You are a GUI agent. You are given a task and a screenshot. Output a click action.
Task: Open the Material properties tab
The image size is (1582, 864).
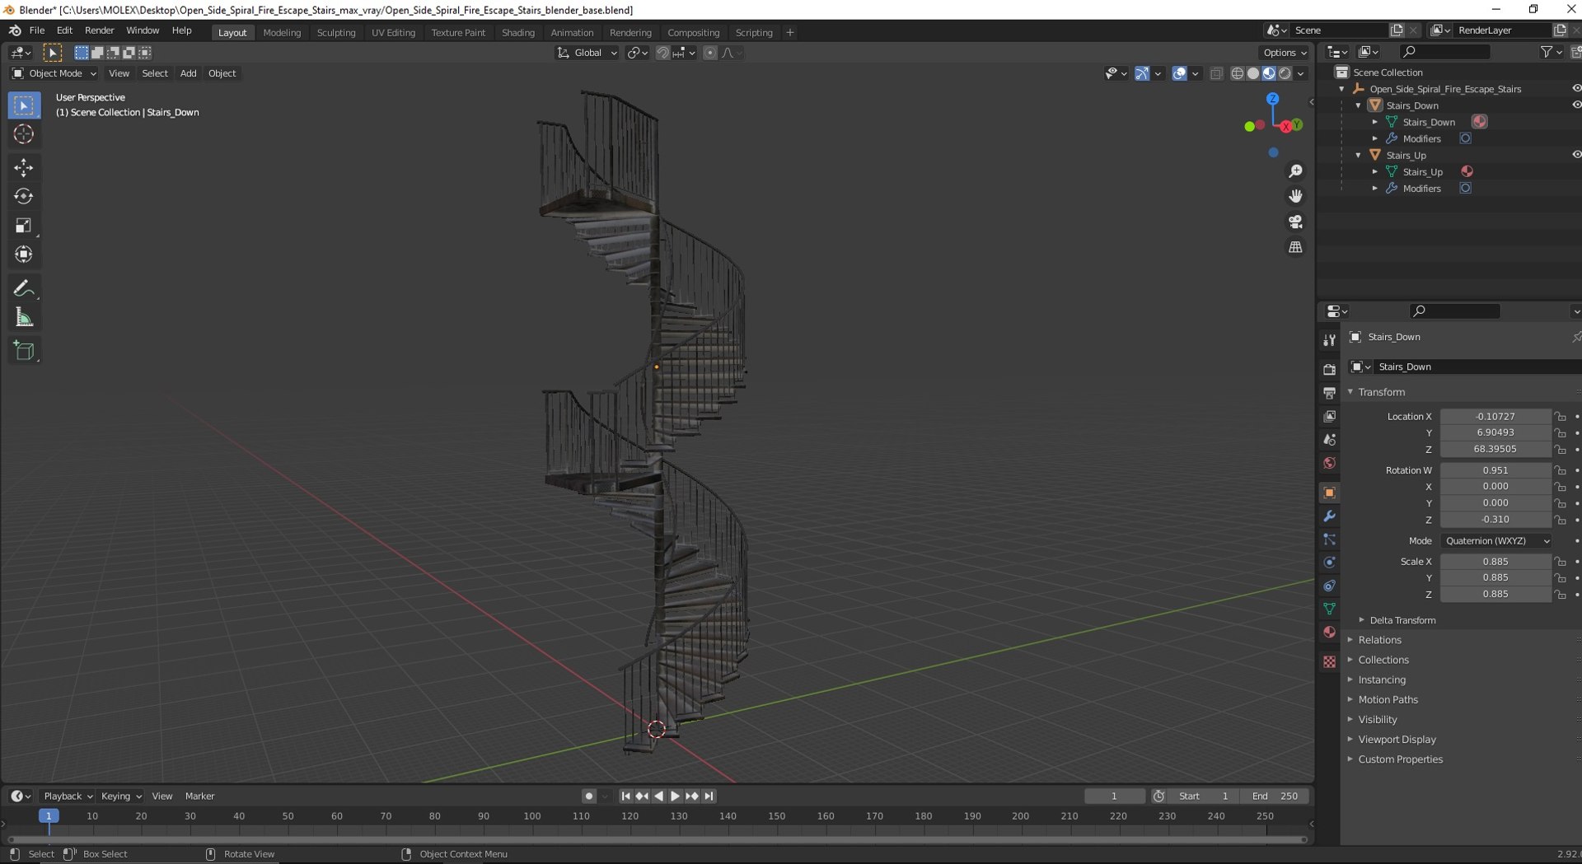pos(1329,633)
